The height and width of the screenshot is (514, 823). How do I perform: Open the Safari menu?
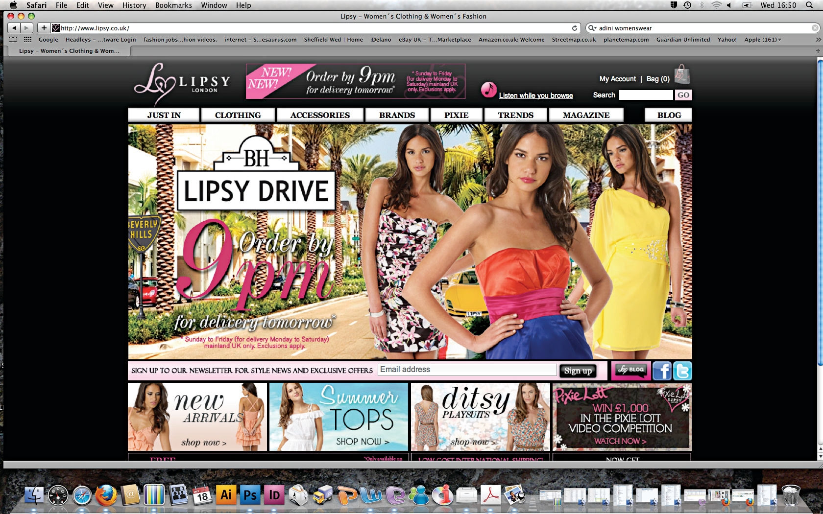point(36,5)
